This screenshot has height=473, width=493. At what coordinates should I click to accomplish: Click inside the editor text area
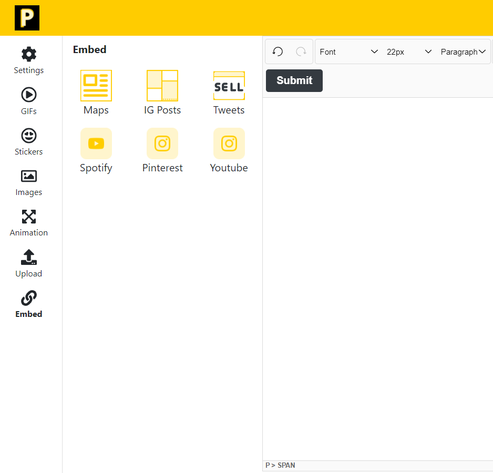(378, 279)
